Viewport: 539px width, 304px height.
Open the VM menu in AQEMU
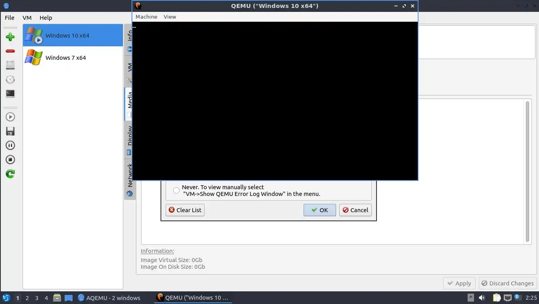(x=27, y=17)
